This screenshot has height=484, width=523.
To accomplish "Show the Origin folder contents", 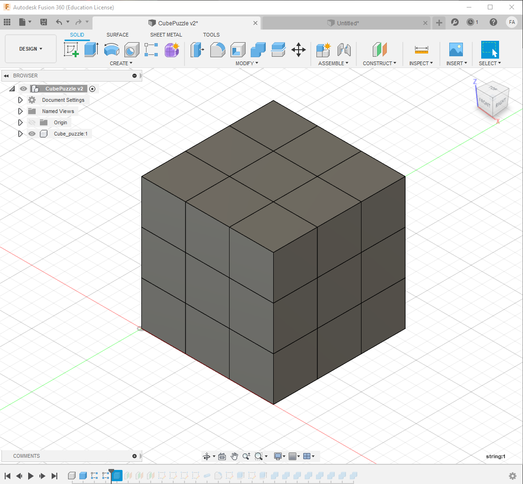I will (x=20, y=122).
